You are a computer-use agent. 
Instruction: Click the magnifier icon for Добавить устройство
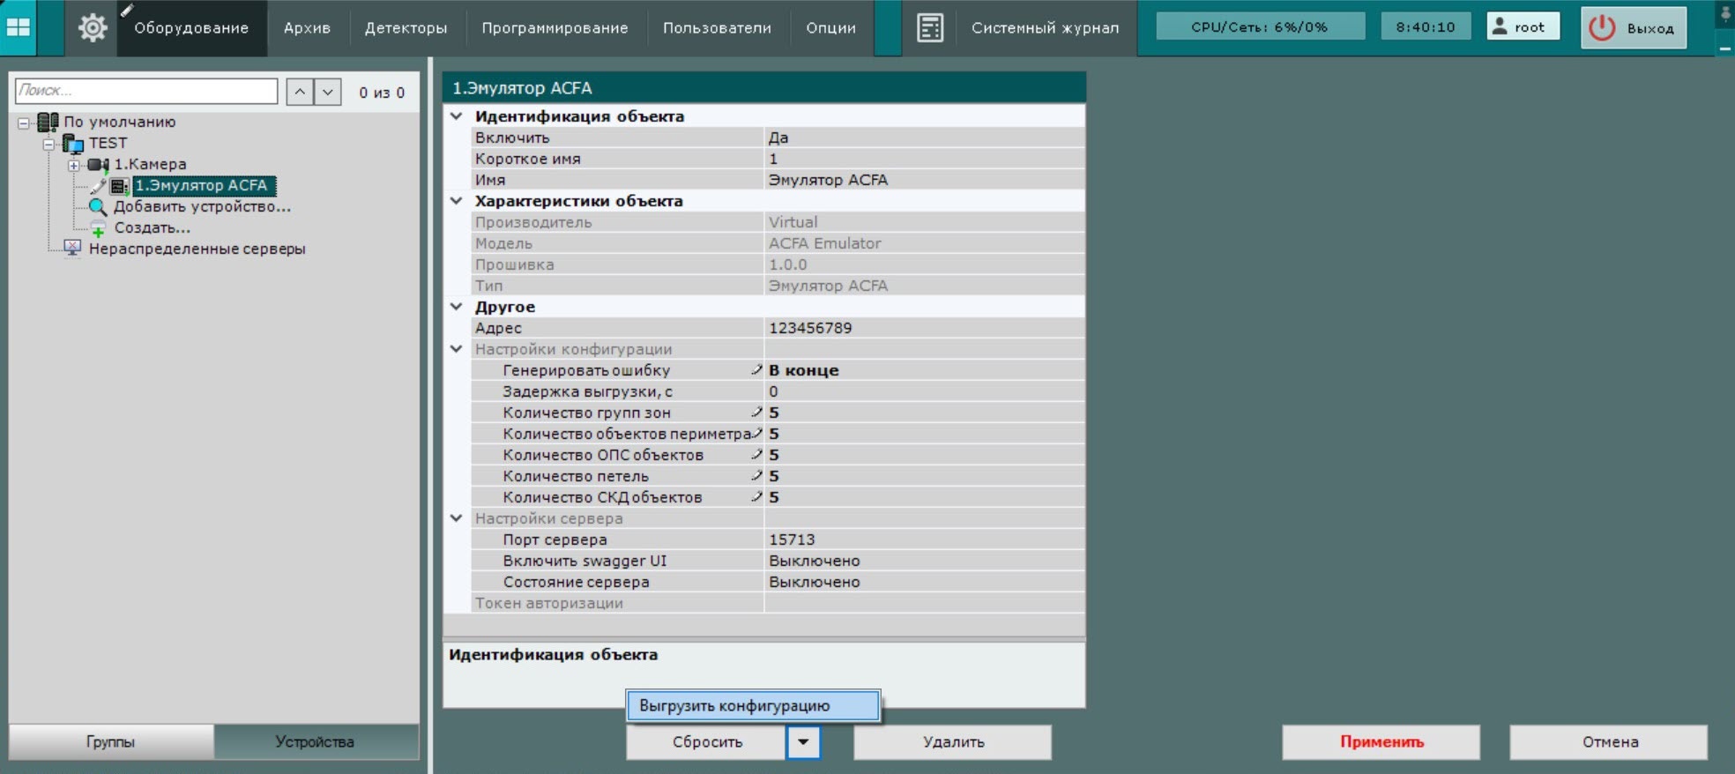pos(98,207)
